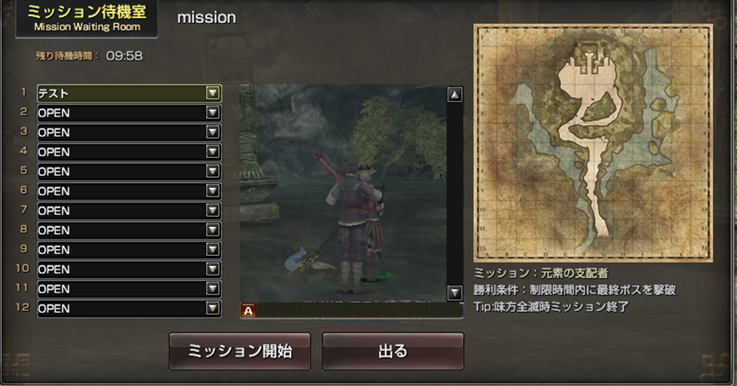Click the preview scroll up arrow

click(454, 95)
